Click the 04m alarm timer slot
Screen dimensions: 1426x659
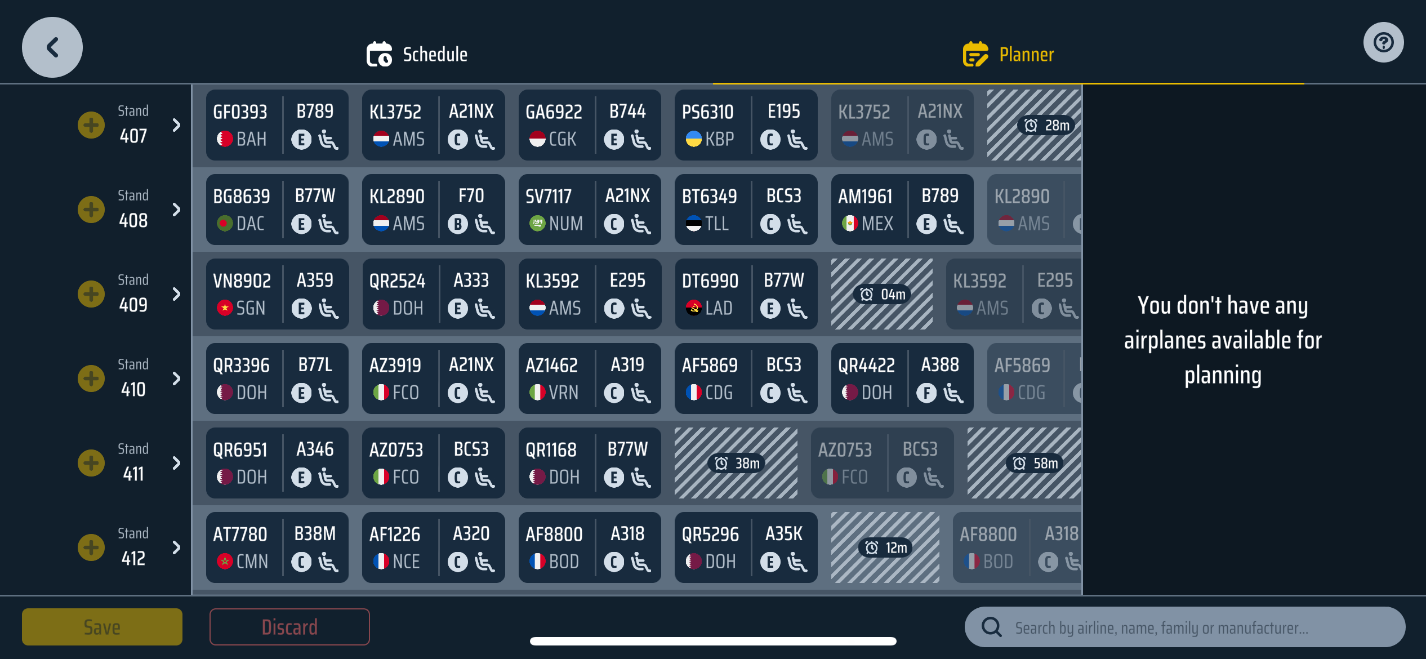click(882, 294)
